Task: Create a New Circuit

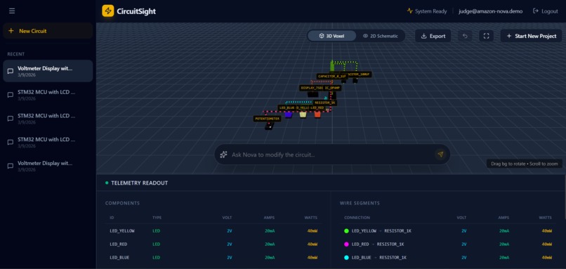Action: point(48,31)
